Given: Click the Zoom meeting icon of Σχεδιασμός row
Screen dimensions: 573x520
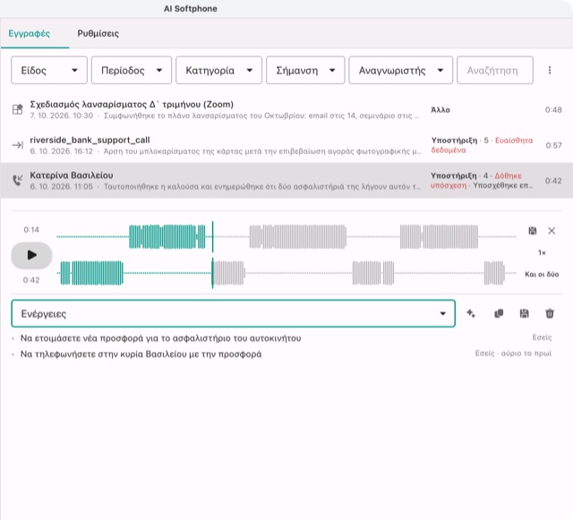Looking at the screenshot, I should (x=18, y=109).
